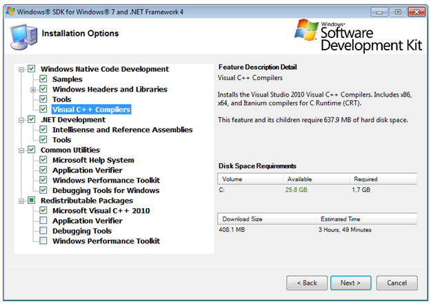
Task: Toggle the Common Utilities checkbox
Action: [x=32, y=150]
